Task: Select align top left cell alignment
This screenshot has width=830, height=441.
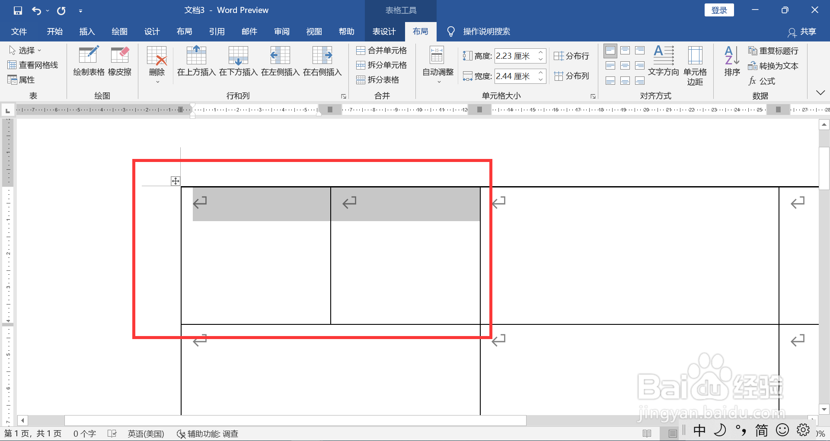Action: coord(610,51)
